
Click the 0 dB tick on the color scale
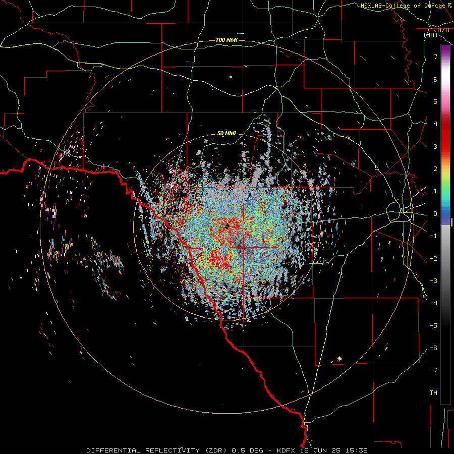click(x=435, y=214)
